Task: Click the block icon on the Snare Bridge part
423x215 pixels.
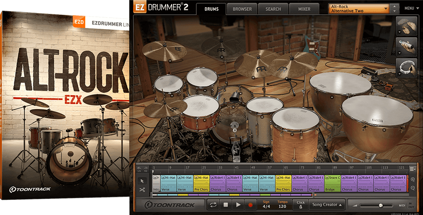Action: click(327, 177)
